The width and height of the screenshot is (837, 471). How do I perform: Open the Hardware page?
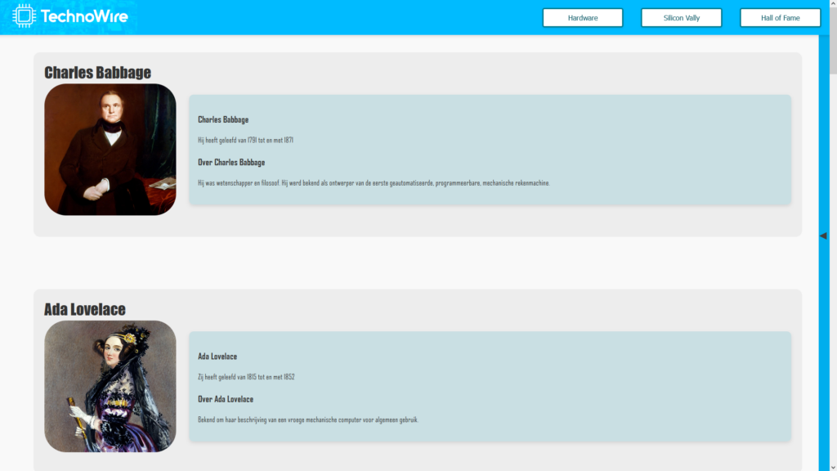[582, 18]
